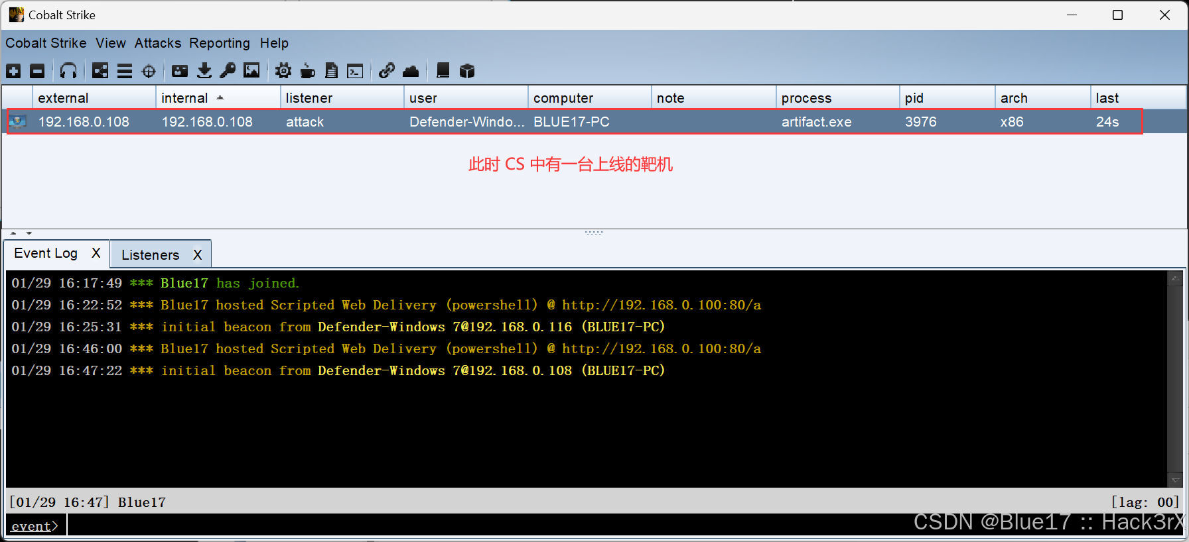
Task: Sort sessions by last column
Action: tap(1138, 98)
